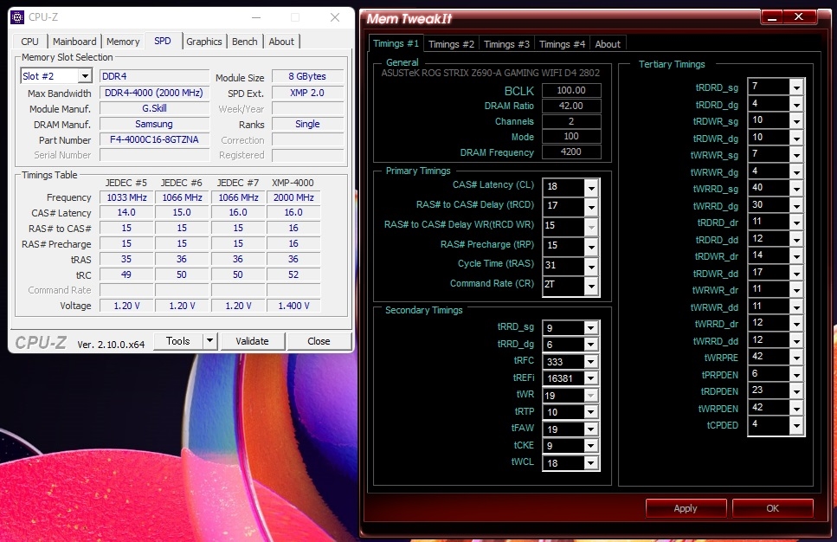Expand the tREFI value dropdown

coord(591,378)
